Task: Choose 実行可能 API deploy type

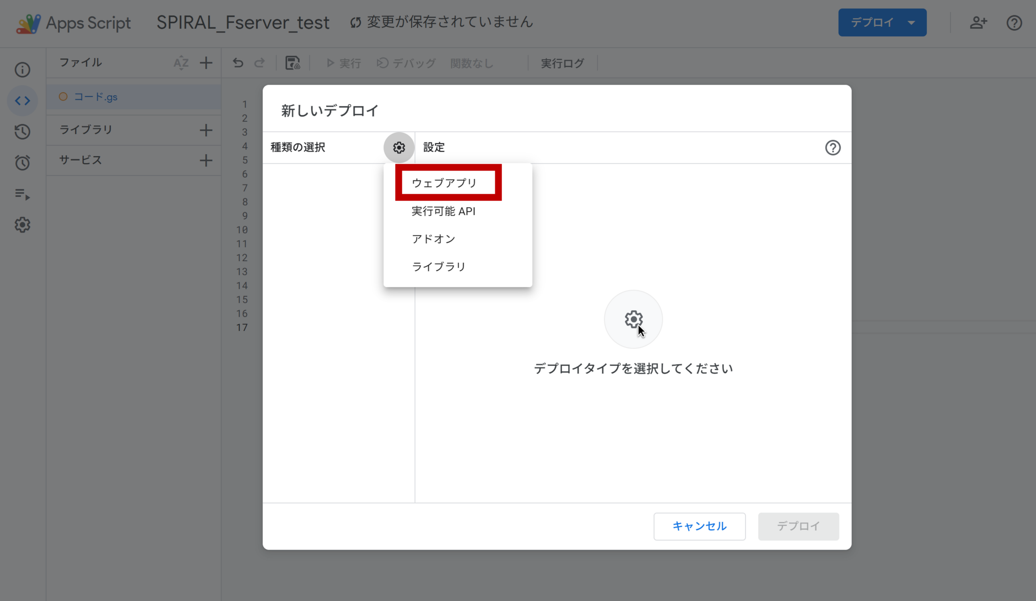Action: (443, 211)
